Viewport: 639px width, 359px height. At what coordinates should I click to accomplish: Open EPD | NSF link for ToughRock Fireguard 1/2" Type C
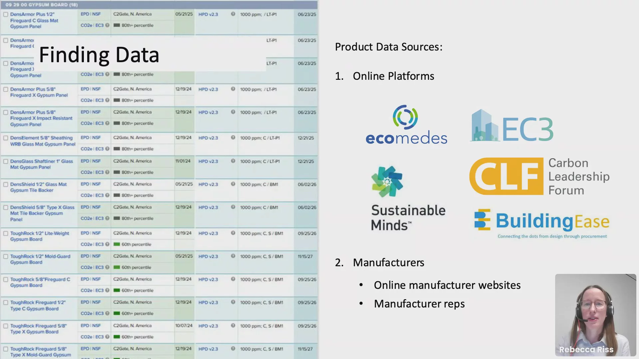91,302
